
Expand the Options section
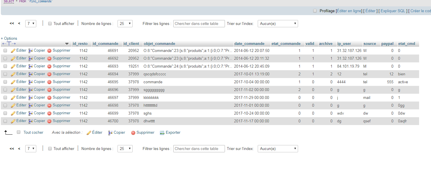click(x=9, y=38)
